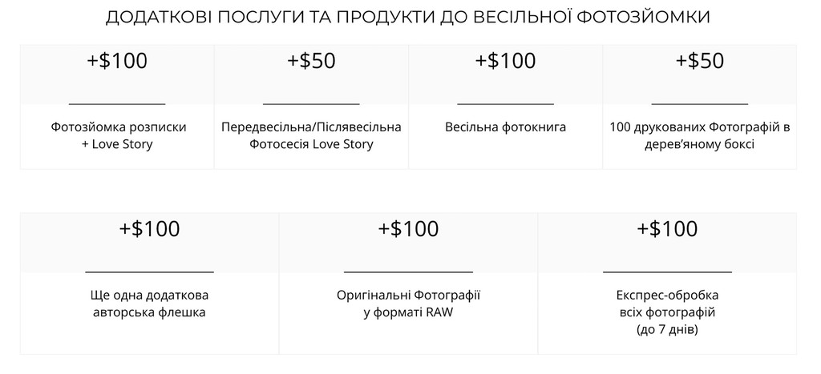Click the page heading about додаткові послуги

[408, 17]
